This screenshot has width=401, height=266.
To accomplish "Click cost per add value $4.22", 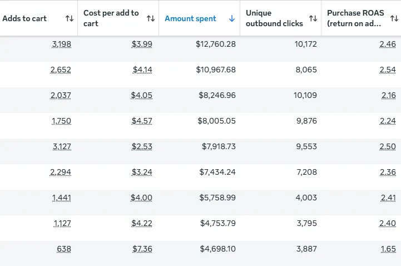I will tap(142, 223).
